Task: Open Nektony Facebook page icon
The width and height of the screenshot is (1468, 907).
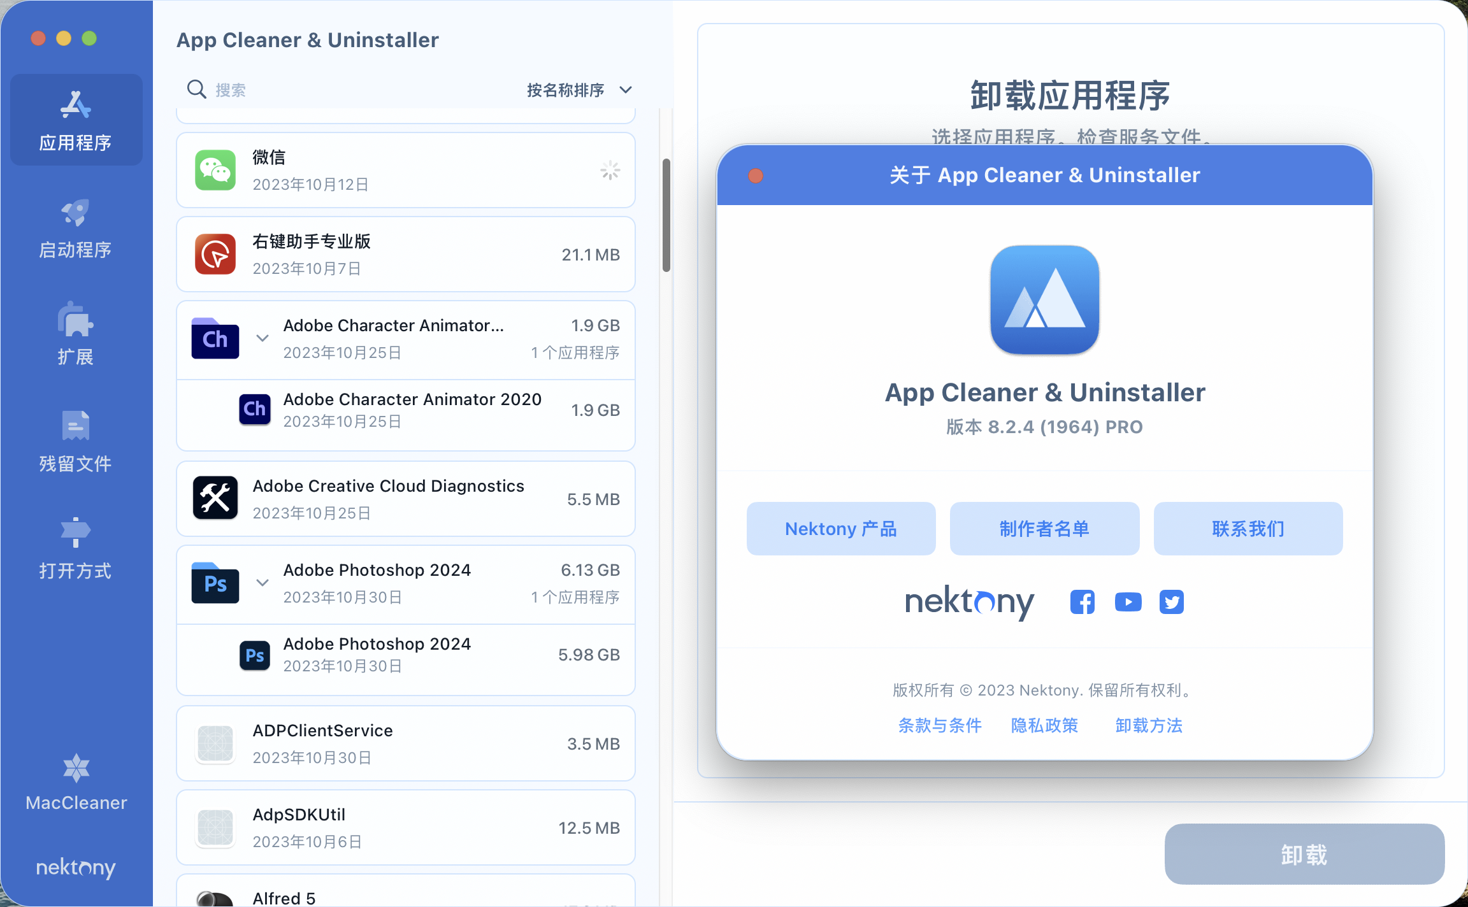Action: (1083, 602)
